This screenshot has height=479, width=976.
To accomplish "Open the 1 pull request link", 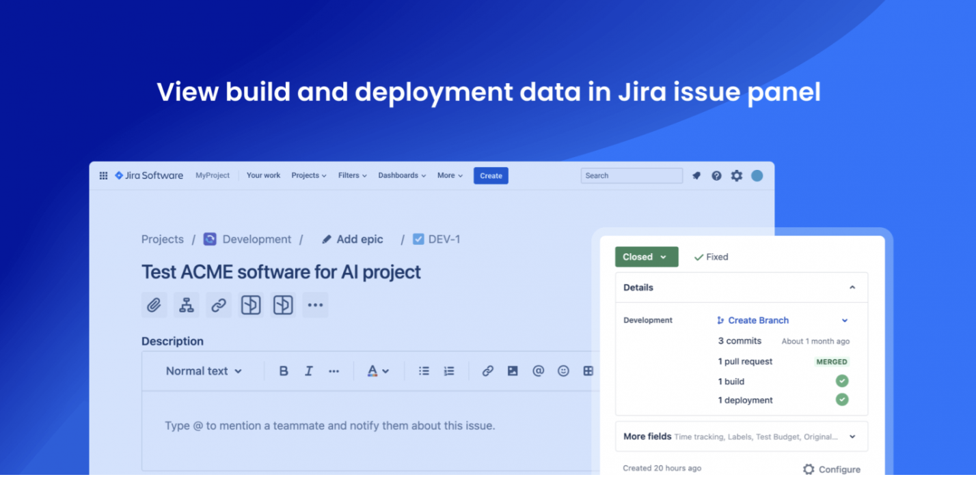I will pyautogui.click(x=745, y=362).
